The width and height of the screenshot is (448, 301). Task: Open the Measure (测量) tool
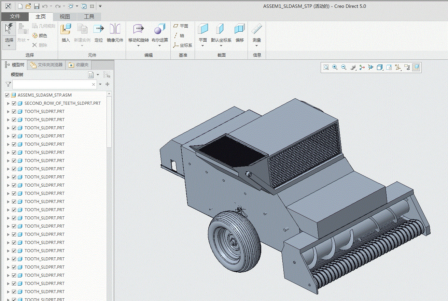click(257, 29)
